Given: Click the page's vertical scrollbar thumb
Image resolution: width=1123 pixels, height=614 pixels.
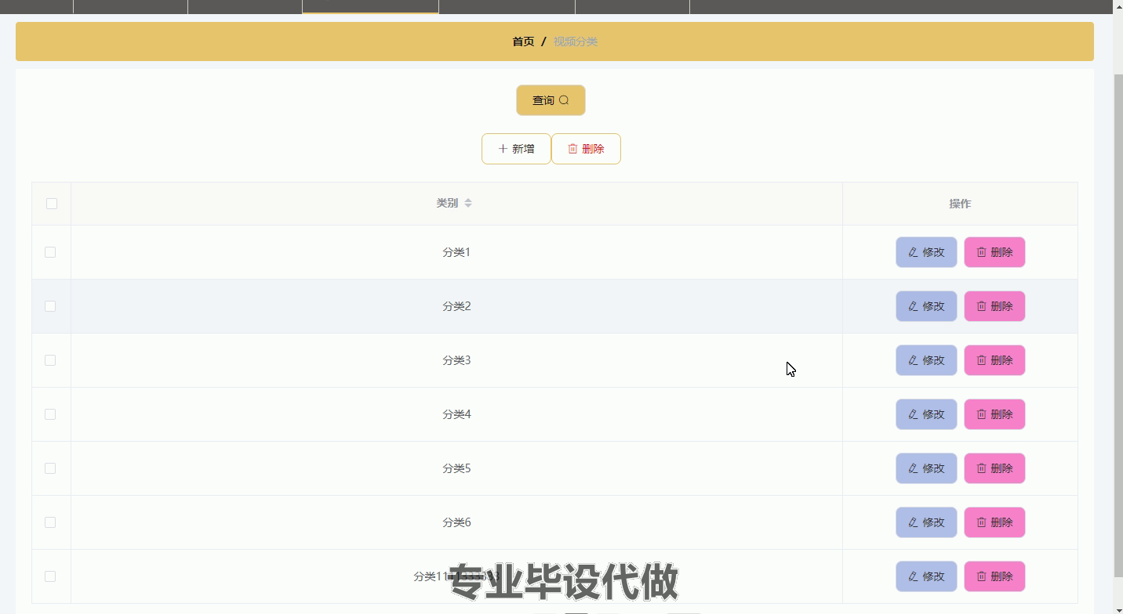Looking at the screenshot, I should tap(1118, 325).
